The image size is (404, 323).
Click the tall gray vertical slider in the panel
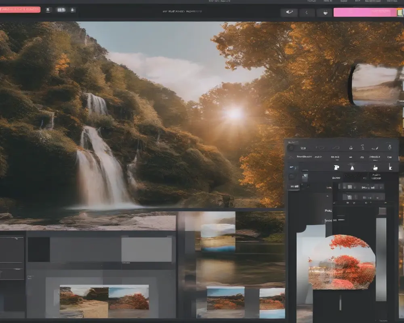point(381,259)
